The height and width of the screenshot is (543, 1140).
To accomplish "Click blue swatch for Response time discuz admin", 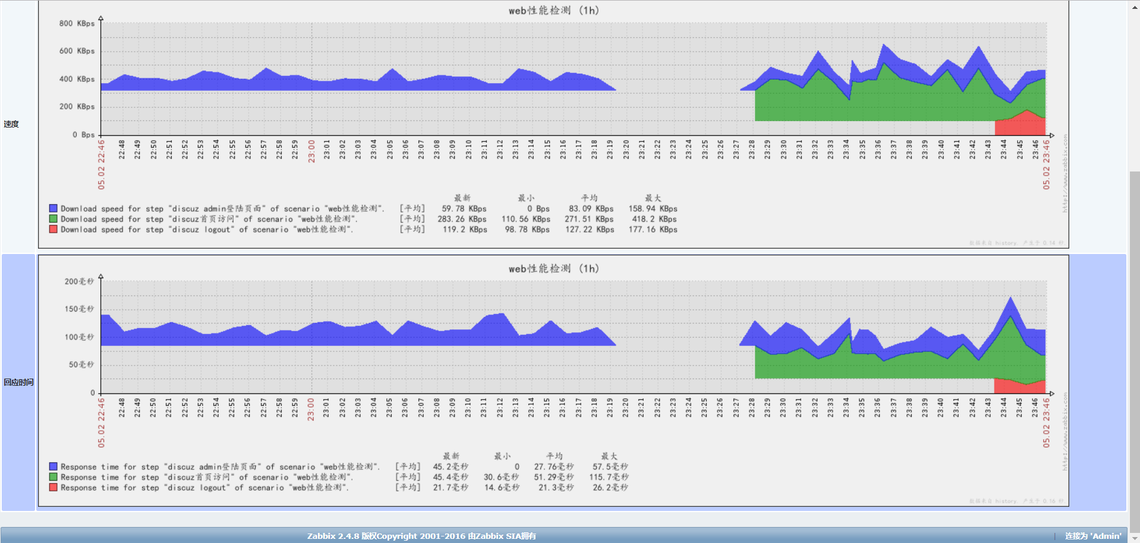I will pos(53,466).
